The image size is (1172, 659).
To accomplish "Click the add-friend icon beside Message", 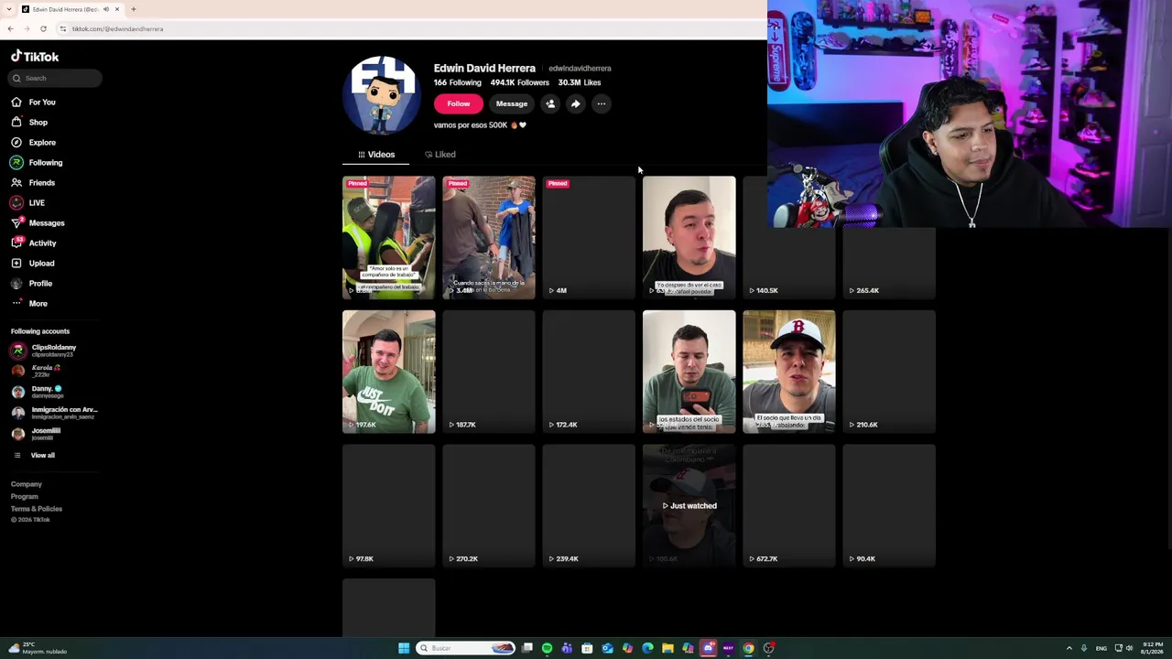I will pyautogui.click(x=550, y=103).
